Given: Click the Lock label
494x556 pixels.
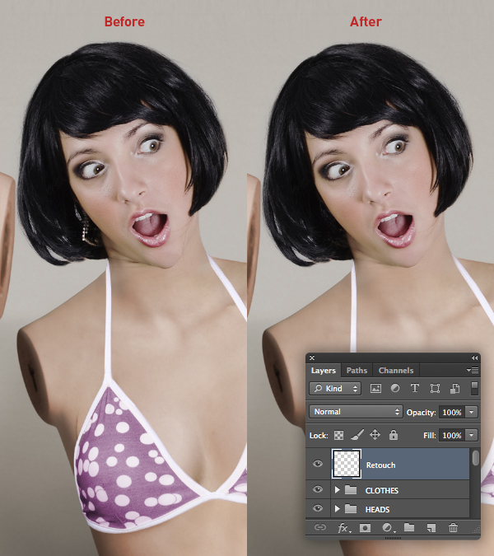Looking at the screenshot, I should (319, 435).
